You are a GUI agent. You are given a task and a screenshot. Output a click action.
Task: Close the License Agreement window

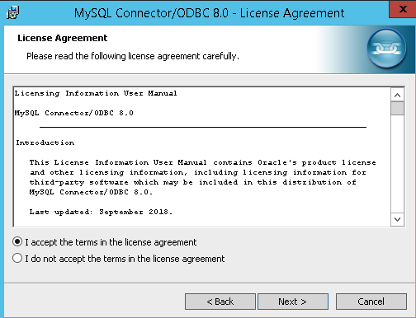coord(402,9)
